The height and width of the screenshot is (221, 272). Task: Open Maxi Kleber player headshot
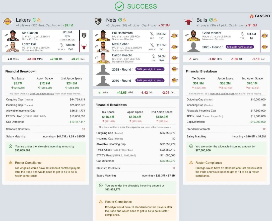[103, 47]
